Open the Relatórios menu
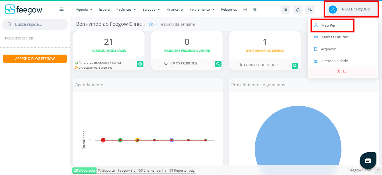 point(229,10)
